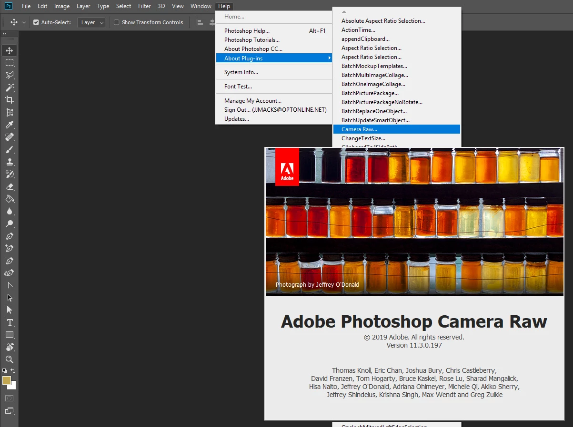Open the Image menu
573x427 pixels.
[x=62, y=6]
